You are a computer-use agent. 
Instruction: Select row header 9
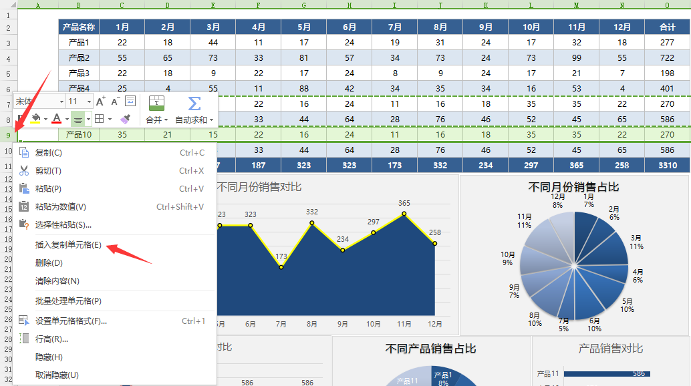(9, 135)
